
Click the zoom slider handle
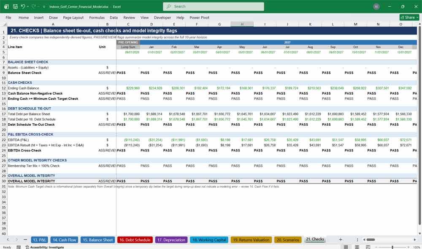pos(392,247)
